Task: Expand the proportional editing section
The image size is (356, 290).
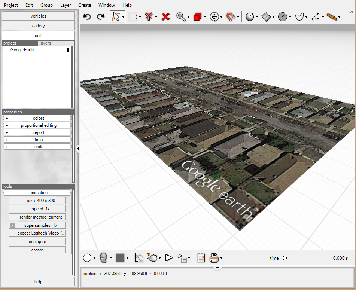Action: [37, 125]
